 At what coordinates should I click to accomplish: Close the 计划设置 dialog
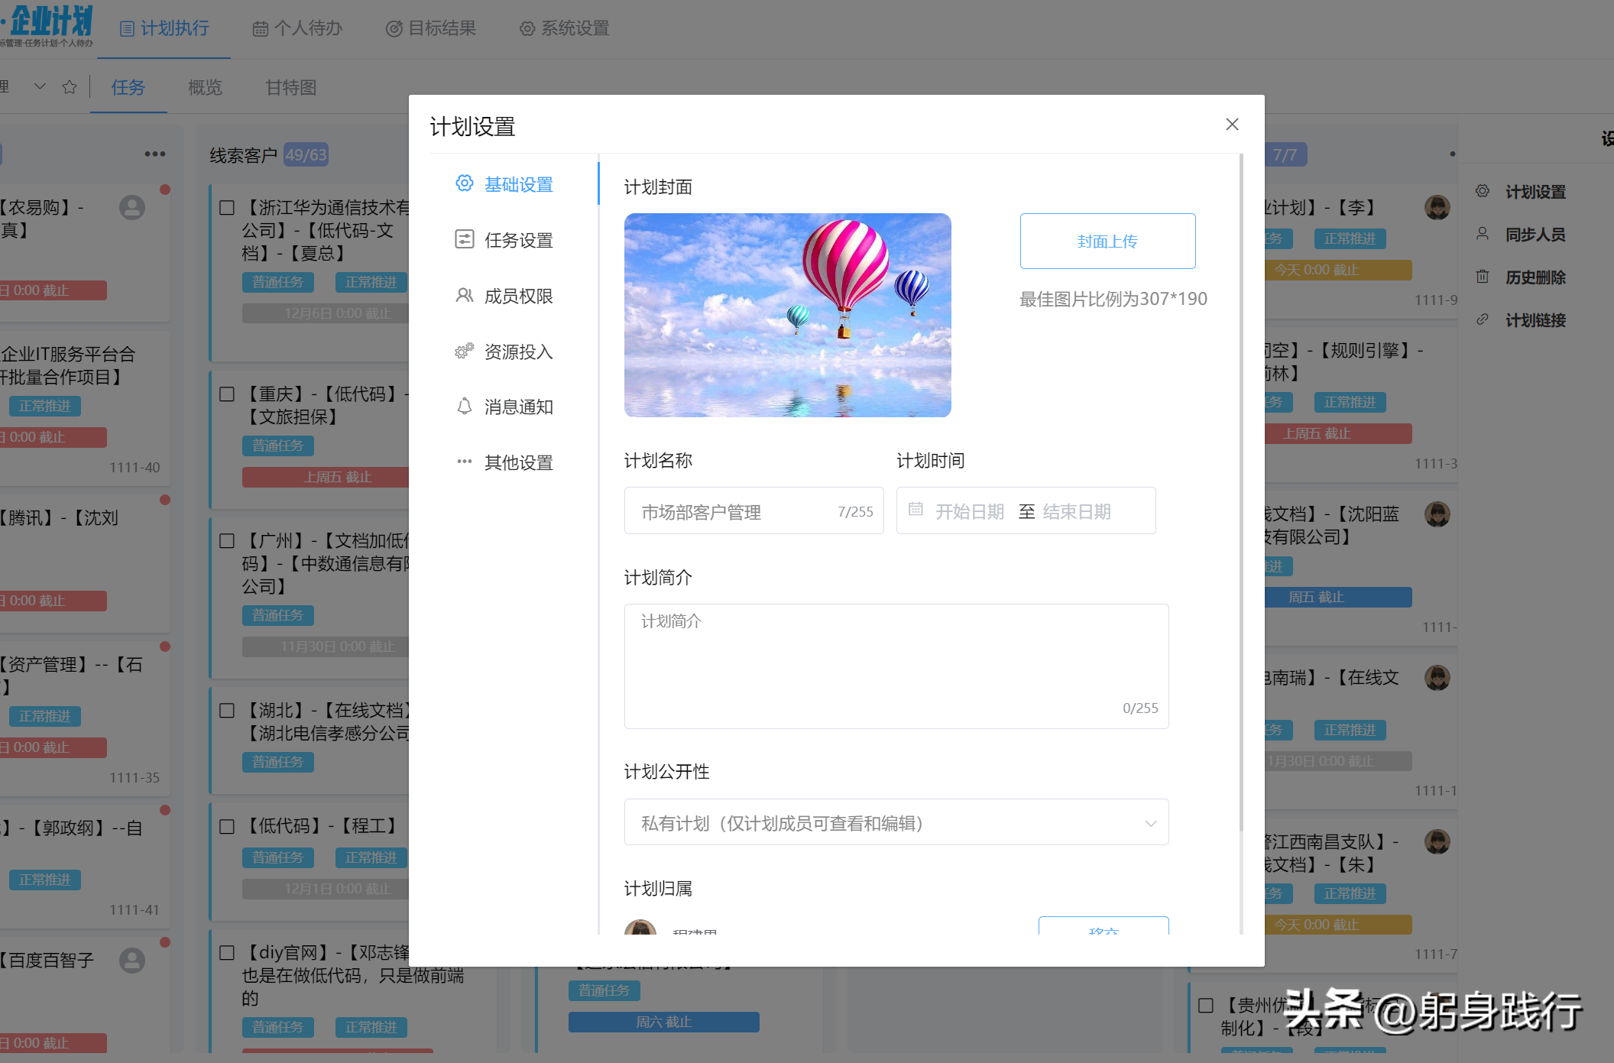coord(1232,124)
